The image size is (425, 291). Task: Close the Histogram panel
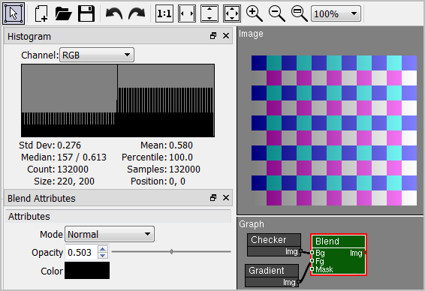(226, 36)
